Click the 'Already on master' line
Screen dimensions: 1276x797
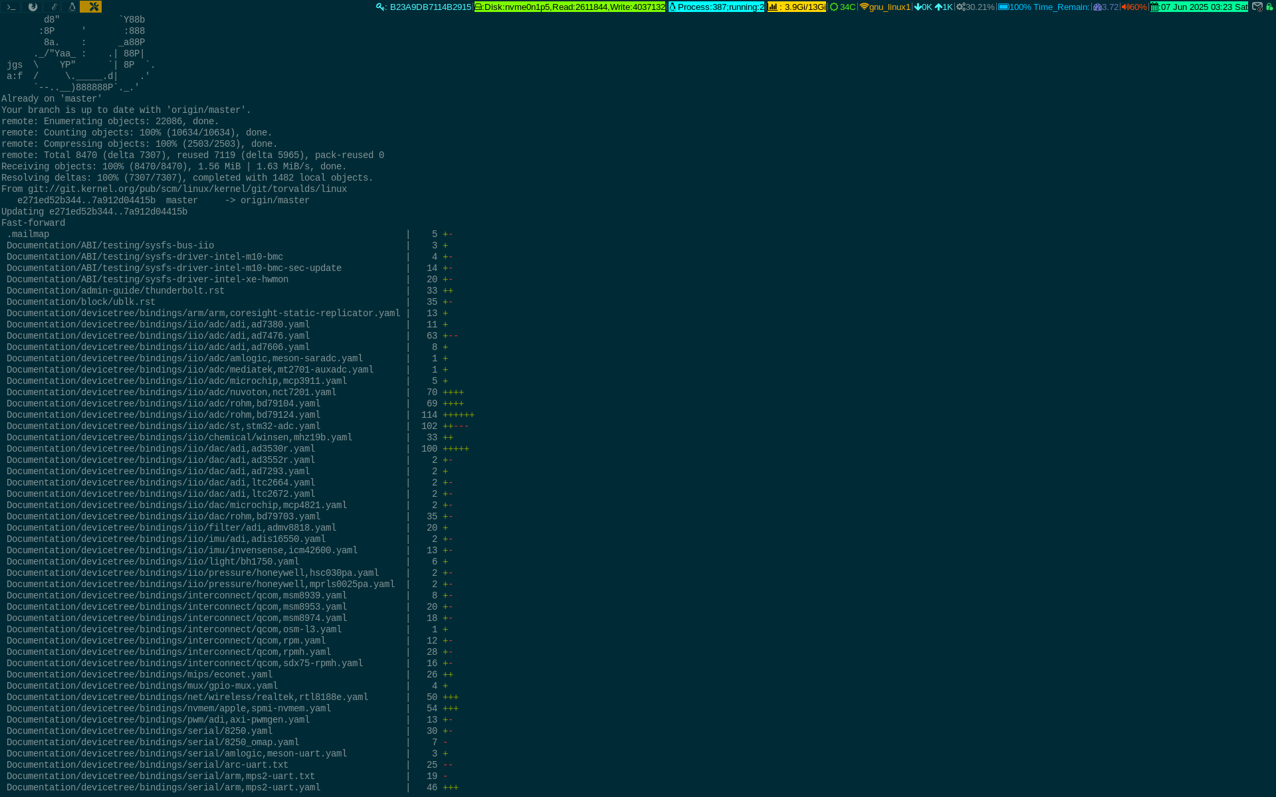[x=52, y=99]
